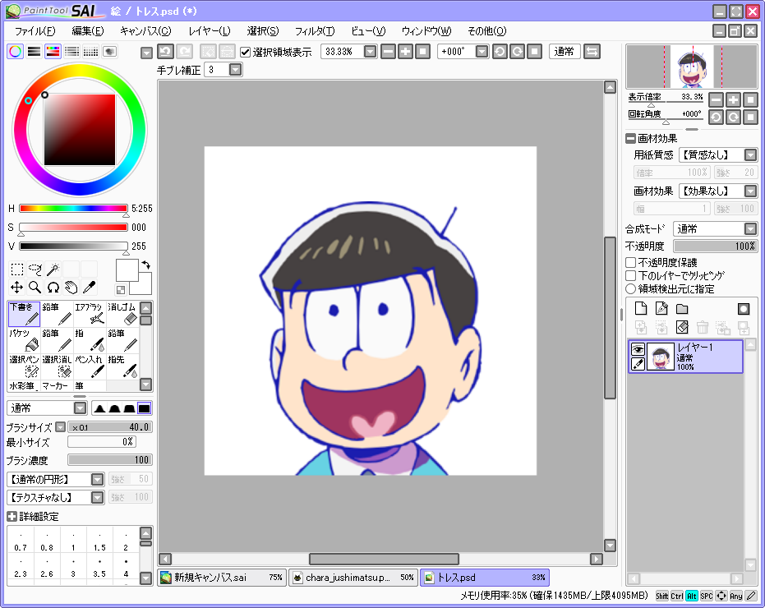Toggle the swatches panel
The width and height of the screenshot is (765, 608).
click(90, 51)
